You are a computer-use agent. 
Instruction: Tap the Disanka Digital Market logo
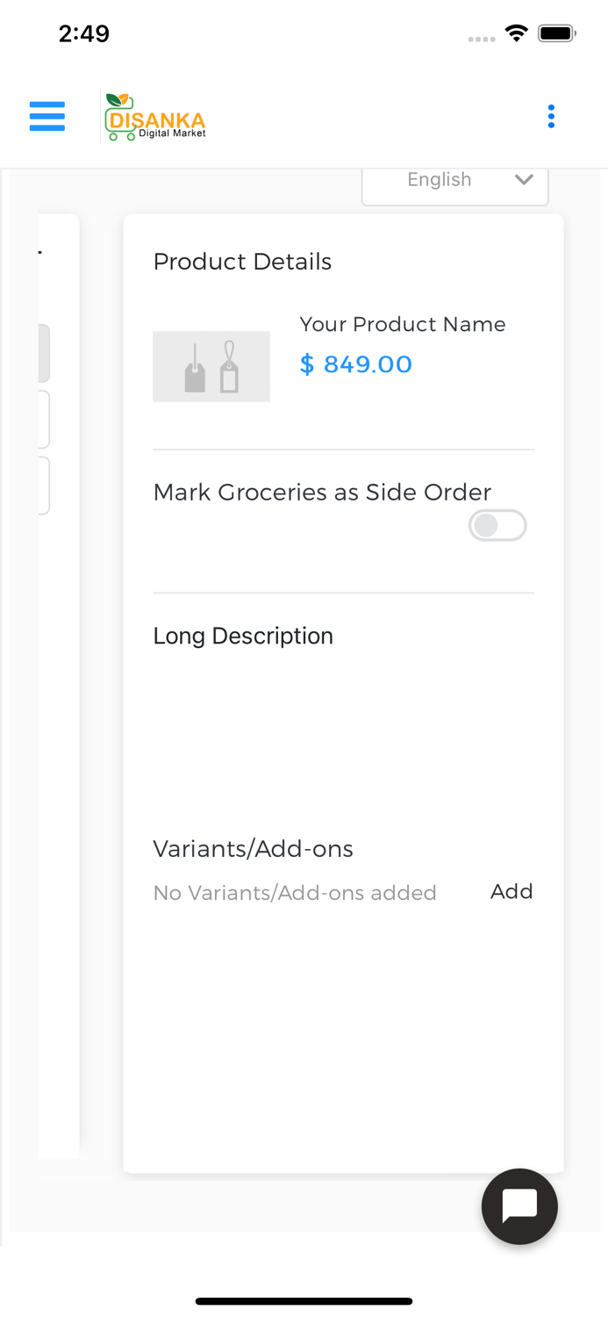[x=155, y=118]
